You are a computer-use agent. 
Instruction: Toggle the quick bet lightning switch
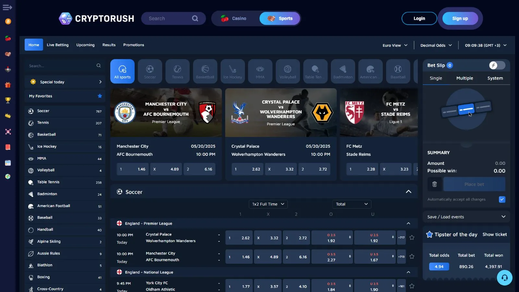coord(497,65)
